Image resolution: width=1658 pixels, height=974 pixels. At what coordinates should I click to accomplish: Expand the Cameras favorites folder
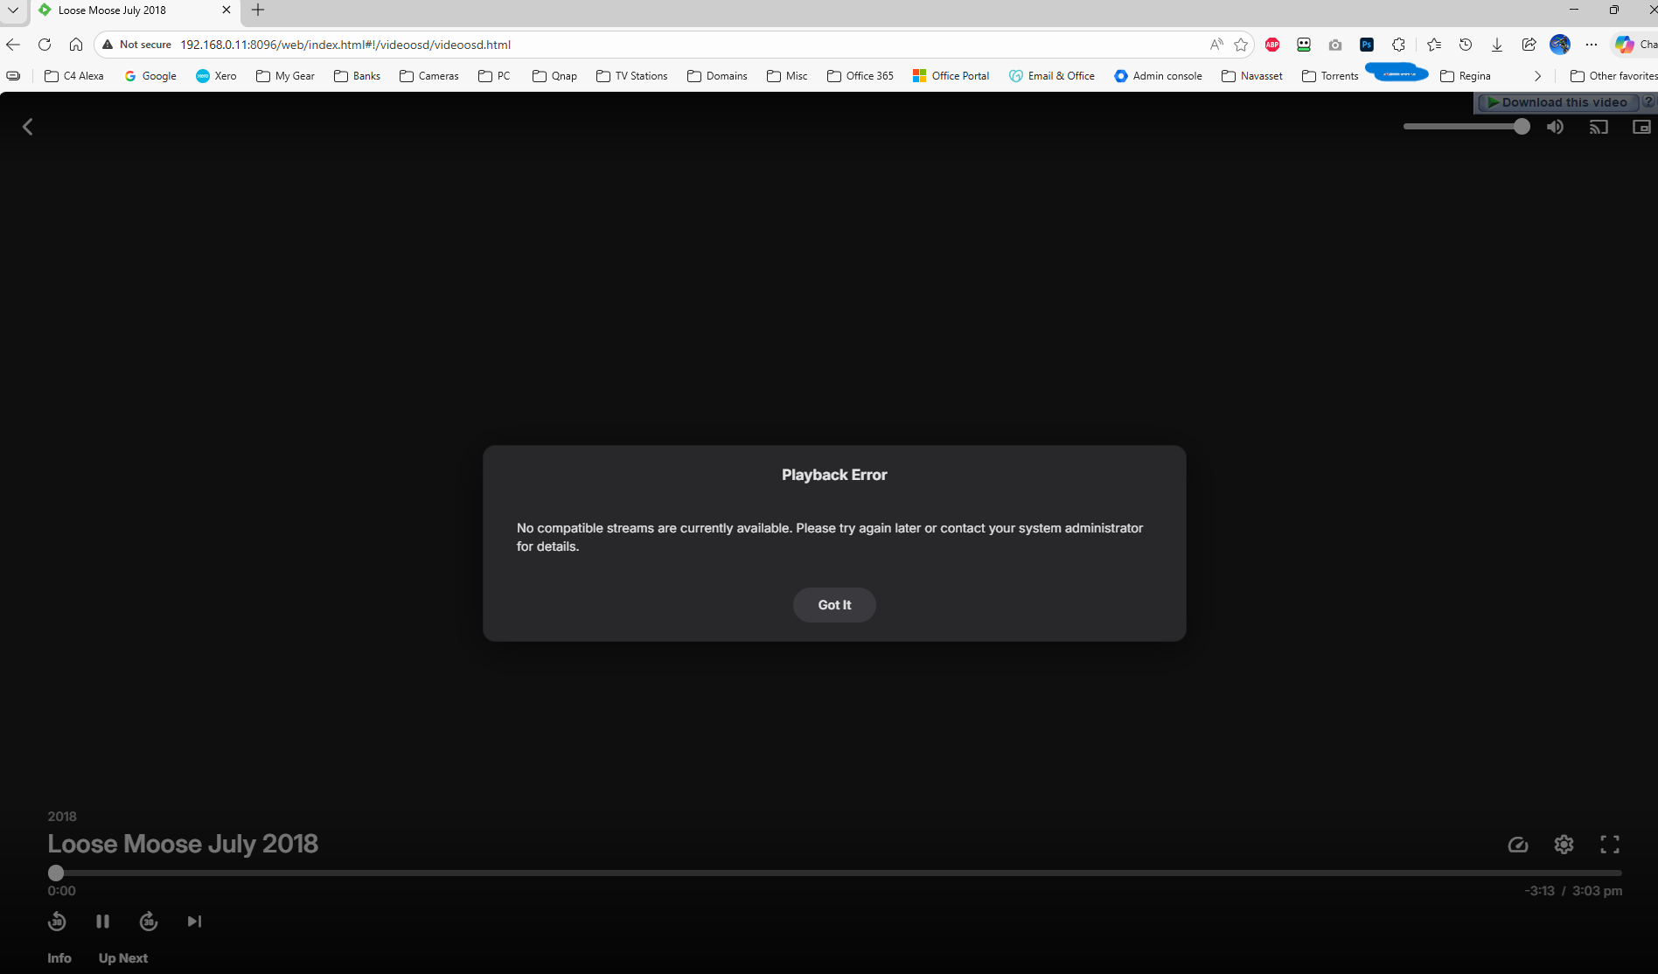[x=428, y=76]
